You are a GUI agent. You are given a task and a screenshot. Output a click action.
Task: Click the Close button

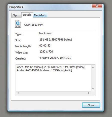(x=91, y=105)
